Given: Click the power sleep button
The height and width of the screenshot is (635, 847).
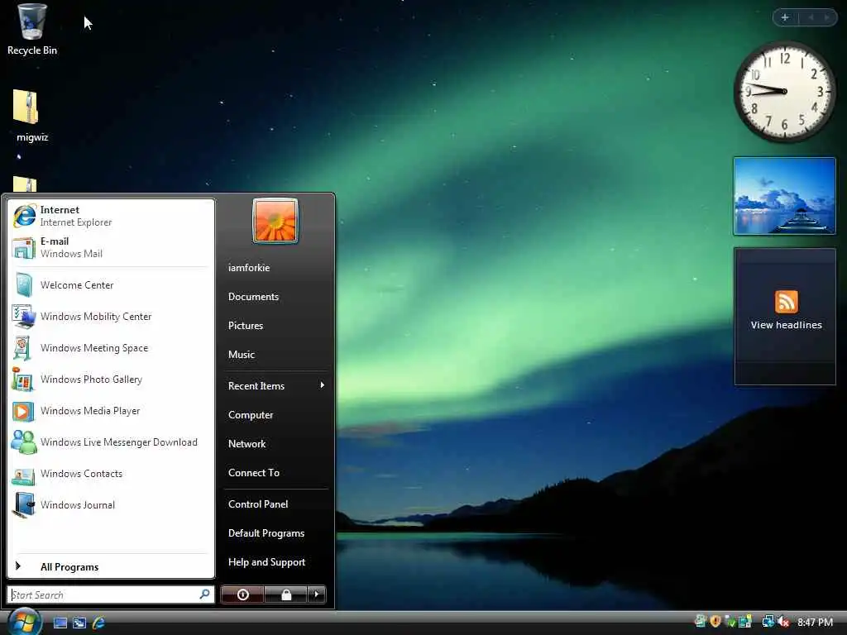Looking at the screenshot, I should coord(242,594).
